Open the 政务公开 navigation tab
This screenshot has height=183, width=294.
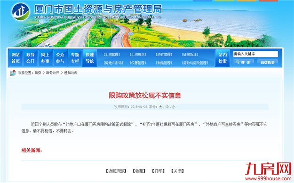click(30, 58)
